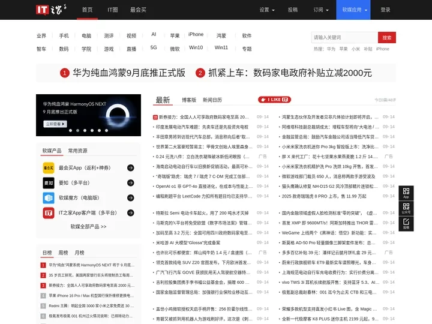Open the iPhone category link
The image size is (432, 324).
196,34
